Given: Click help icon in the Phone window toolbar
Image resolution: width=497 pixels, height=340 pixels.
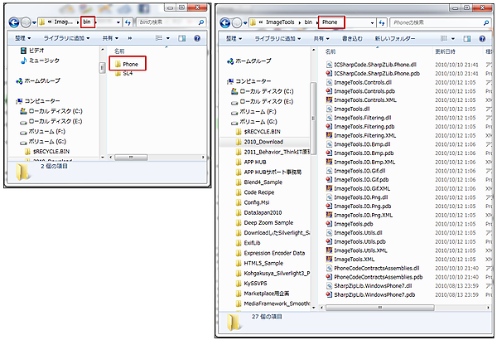Looking at the screenshot, I should (x=482, y=39).
